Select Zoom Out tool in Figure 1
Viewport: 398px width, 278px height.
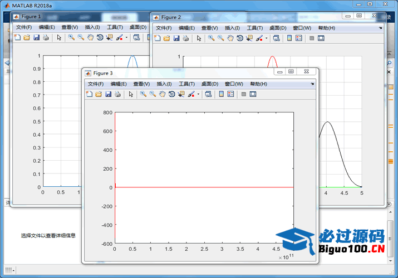[x=81, y=38]
